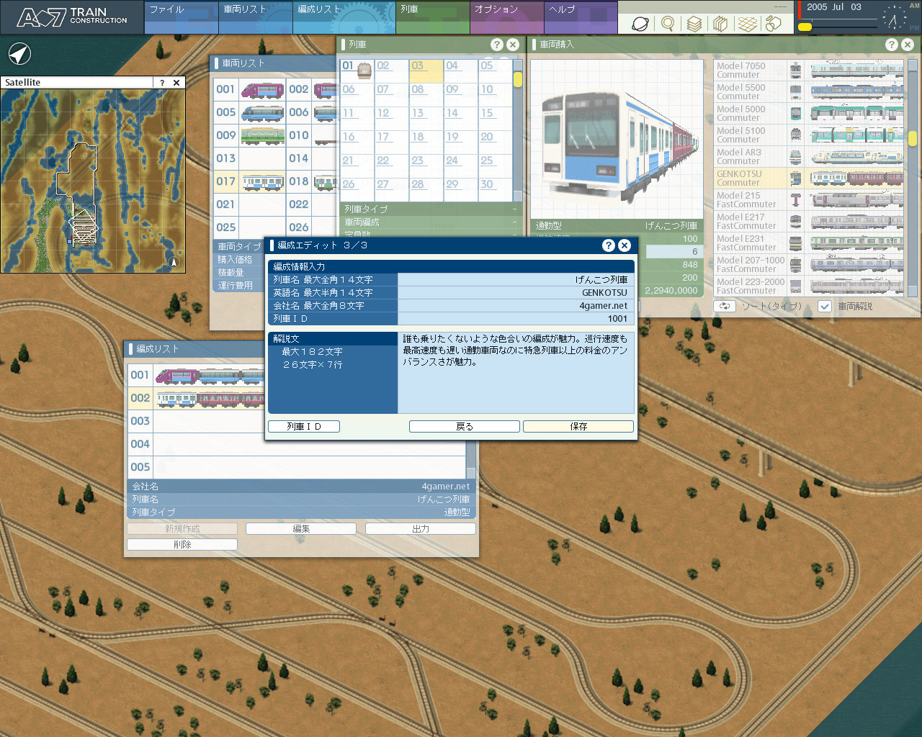Click the sort cycle icon beside ソート(タイプ)
Image resolution: width=922 pixels, height=737 pixels.
point(725,306)
